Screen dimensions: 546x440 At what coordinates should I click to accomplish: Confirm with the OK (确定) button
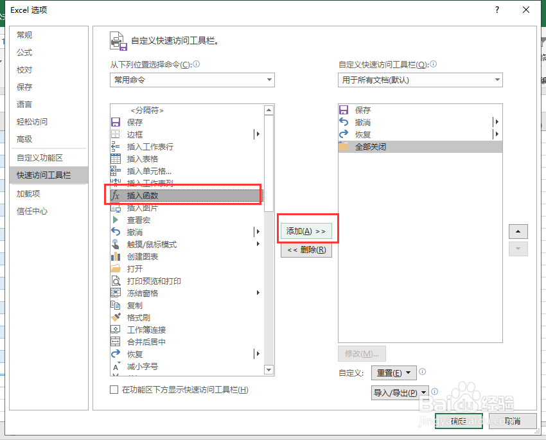[459, 421]
